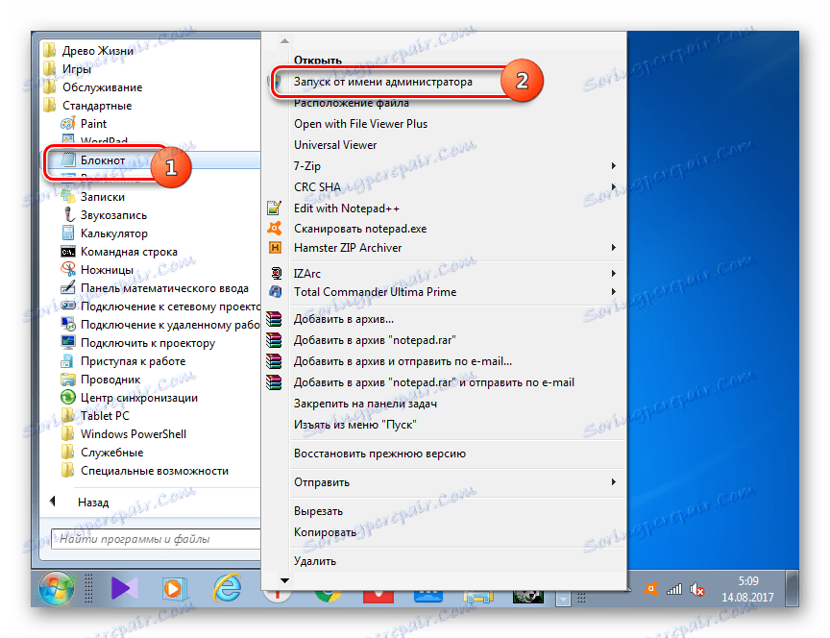Select Изъять из меню "Пуск"
The height and width of the screenshot is (638, 830).
coord(355,425)
